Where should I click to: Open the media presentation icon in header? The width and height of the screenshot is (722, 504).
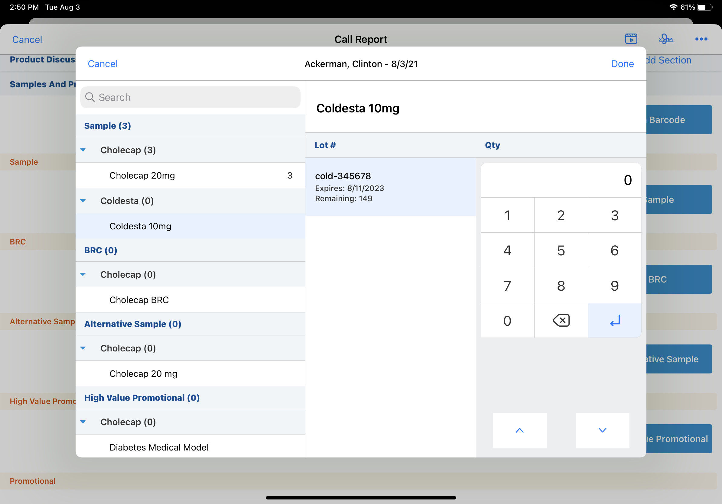[631, 39]
